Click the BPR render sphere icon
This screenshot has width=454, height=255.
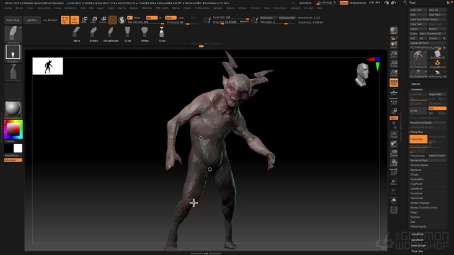pyautogui.click(x=394, y=31)
